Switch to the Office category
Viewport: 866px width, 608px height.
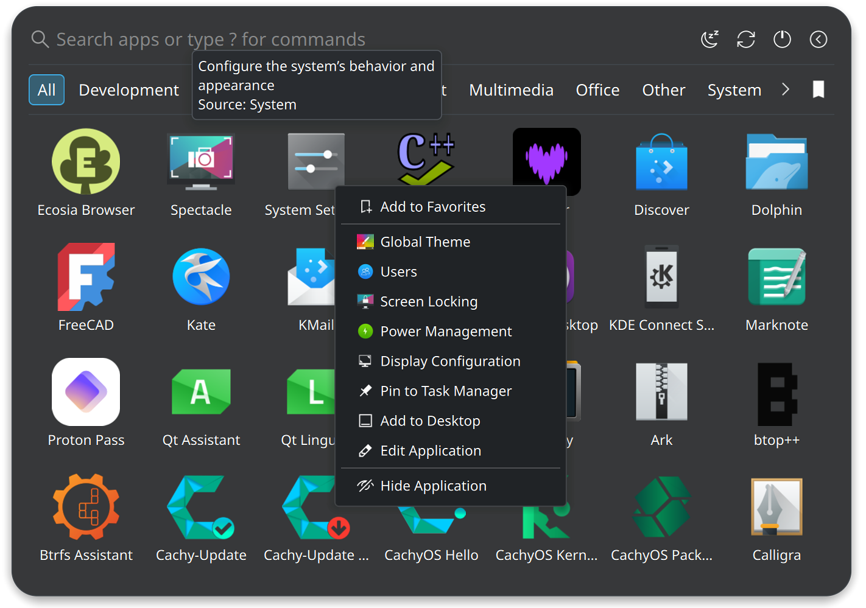(x=597, y=90)
